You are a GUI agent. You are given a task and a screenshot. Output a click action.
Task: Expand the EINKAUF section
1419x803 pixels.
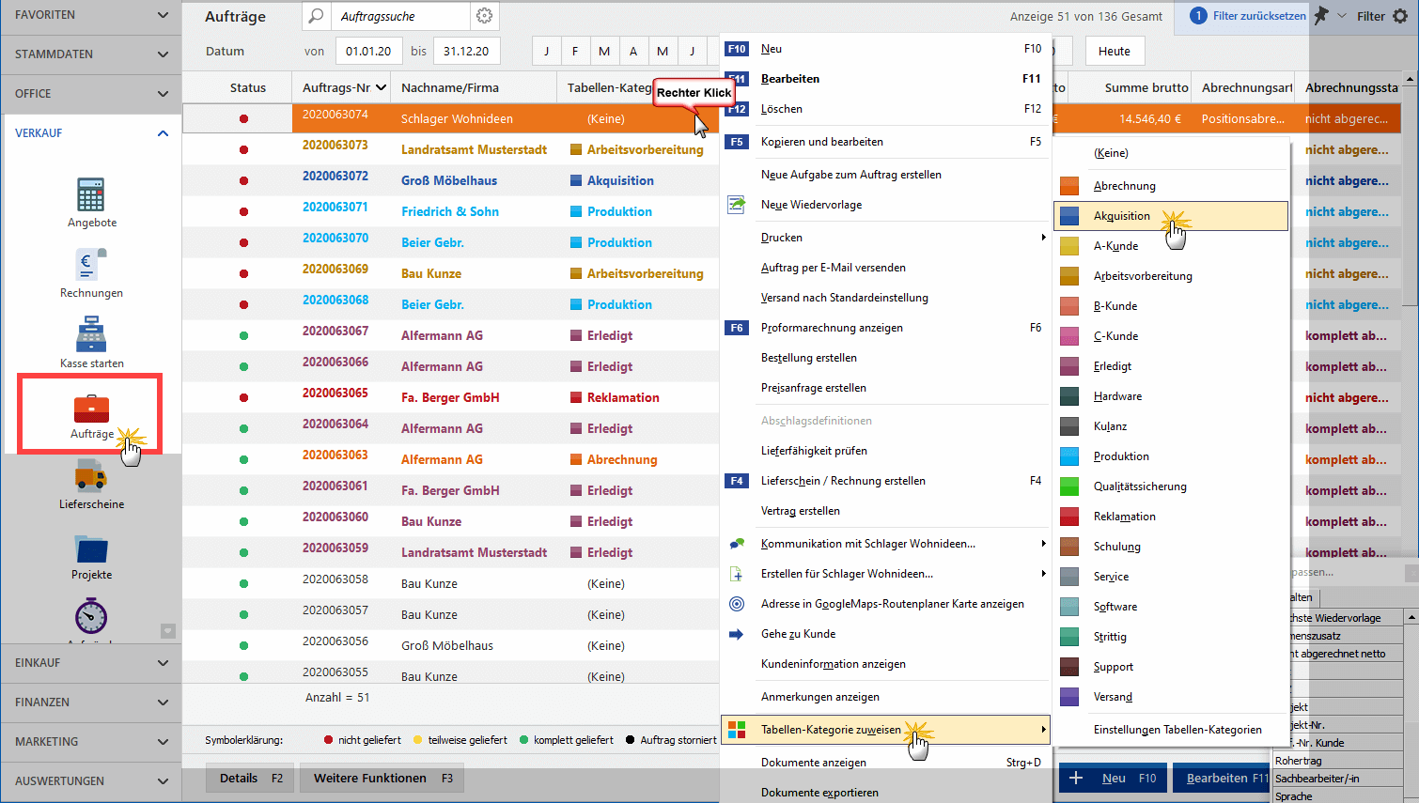(91, 663)
